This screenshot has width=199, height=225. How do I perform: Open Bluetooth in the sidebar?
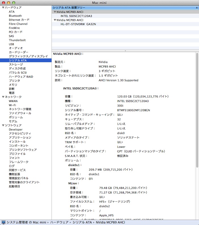point(15,16)
